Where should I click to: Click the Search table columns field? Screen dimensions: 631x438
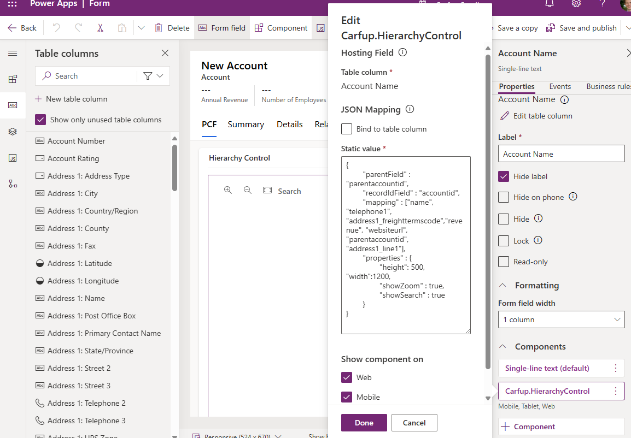(x=86, y=76)
